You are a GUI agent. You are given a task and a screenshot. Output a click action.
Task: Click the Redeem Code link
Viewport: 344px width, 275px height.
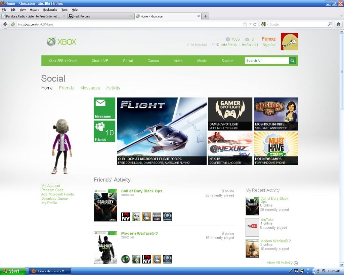pos(52,190)
